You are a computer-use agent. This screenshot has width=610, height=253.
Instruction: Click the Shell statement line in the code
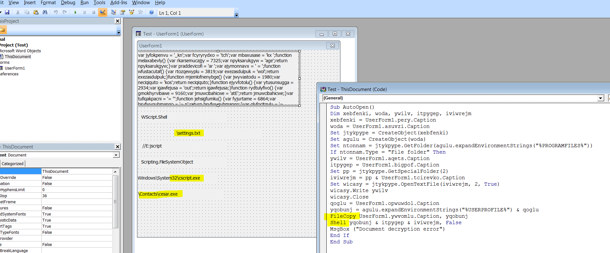(396, 223)
